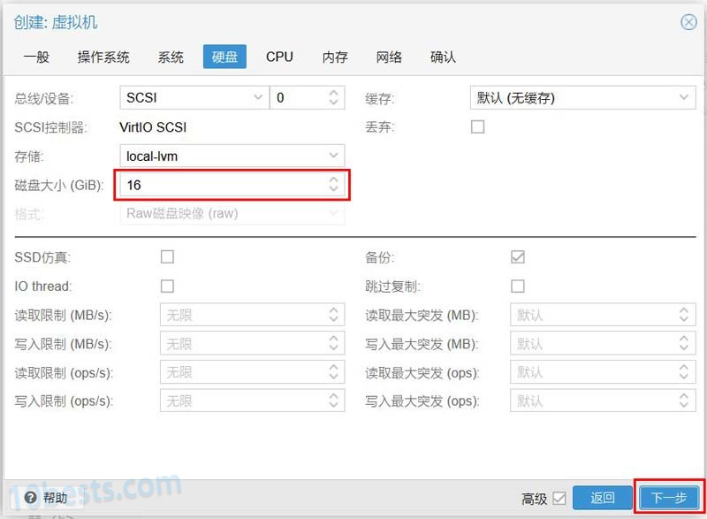Close the 创建: 虚拟机 dialog
Viewport: 707px width, 519px height.
coord(688,22)
